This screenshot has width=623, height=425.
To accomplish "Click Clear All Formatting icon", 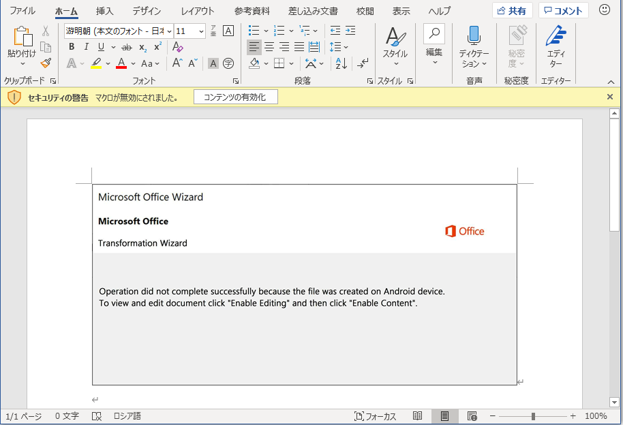I will pos(178,47).
